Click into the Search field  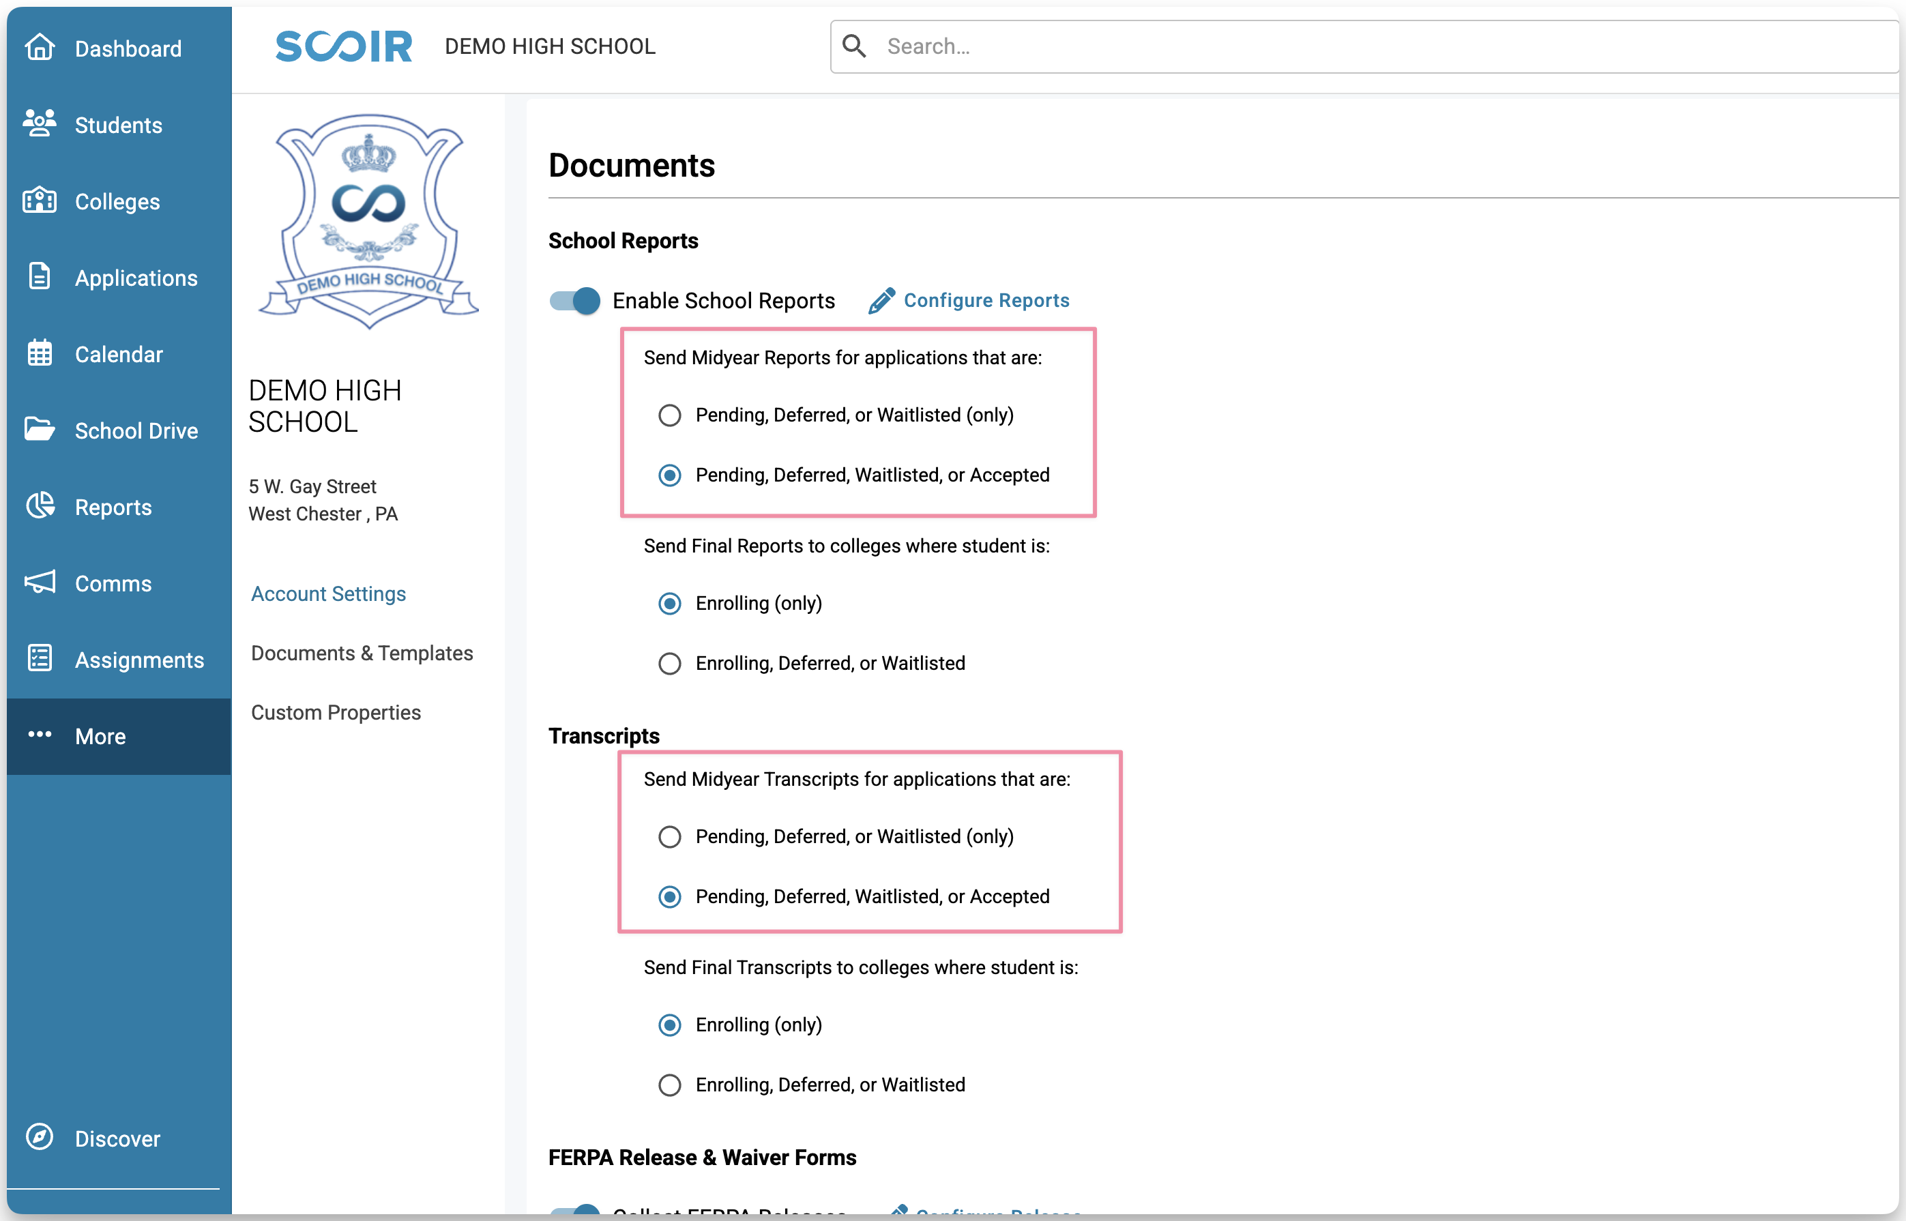[1348, 47]
